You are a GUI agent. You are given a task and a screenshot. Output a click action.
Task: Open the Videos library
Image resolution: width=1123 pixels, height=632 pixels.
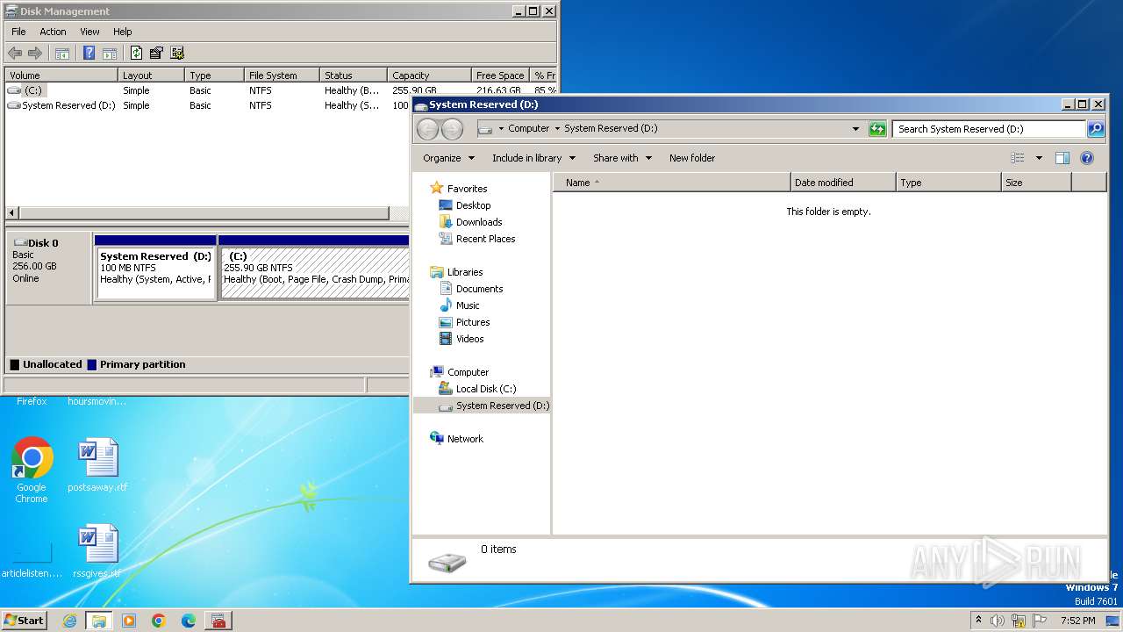click(x=469, y=339)
